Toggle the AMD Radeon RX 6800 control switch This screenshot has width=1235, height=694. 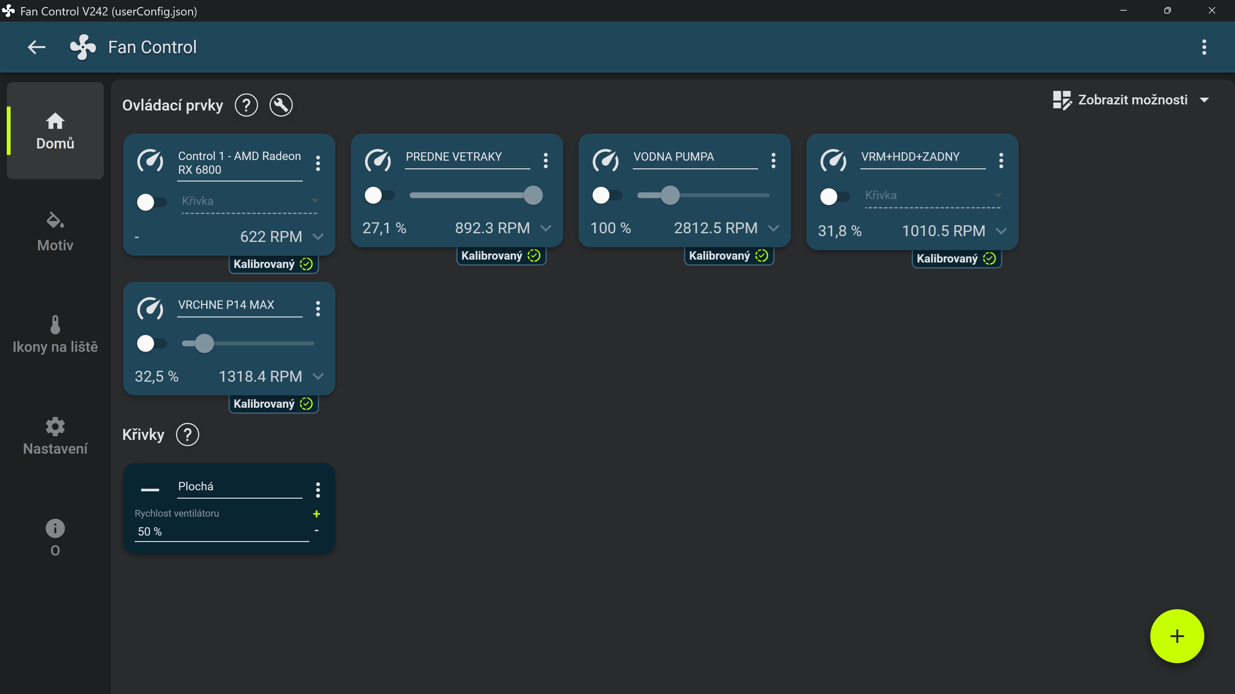pyautogui.click(x=151, y=202)
